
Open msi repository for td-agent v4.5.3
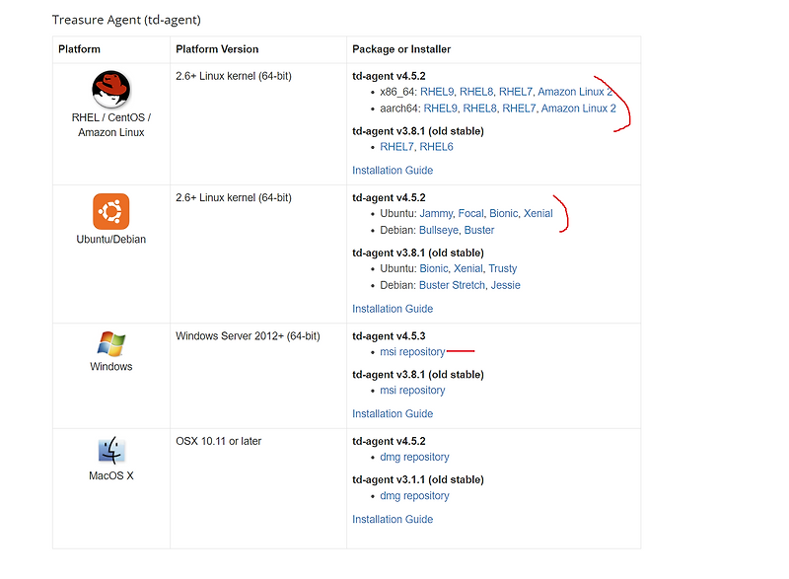[x=412, y=352]
